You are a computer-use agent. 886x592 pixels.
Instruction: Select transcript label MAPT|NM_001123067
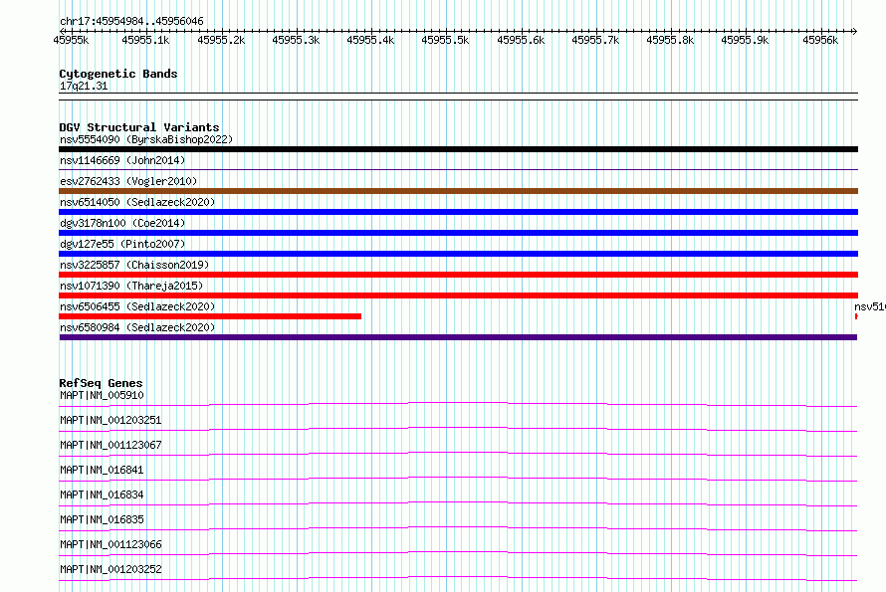111,445
